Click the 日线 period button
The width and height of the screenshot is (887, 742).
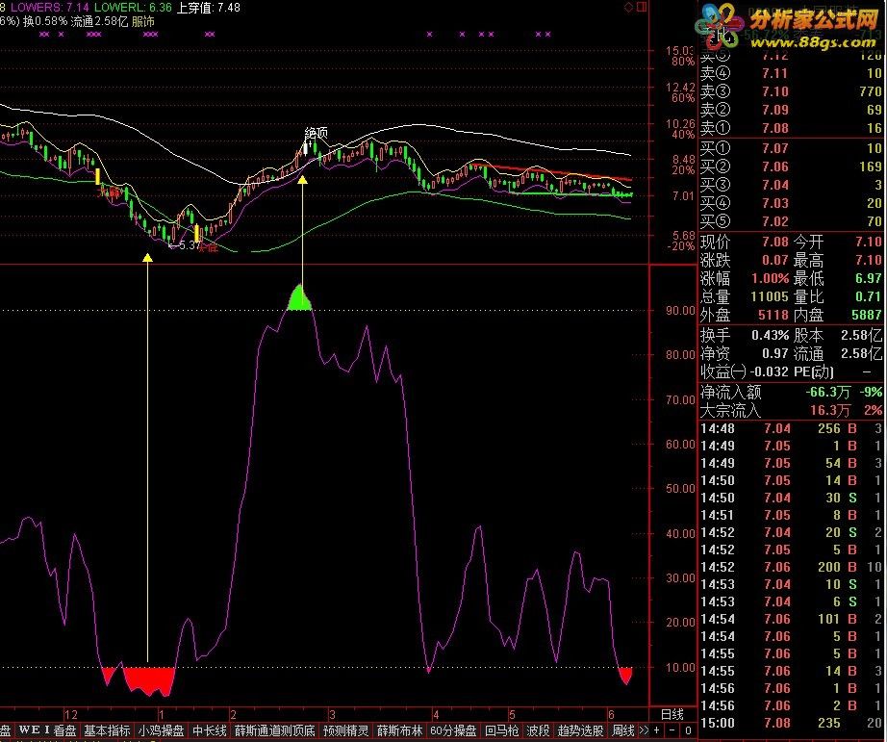tap(672, 714)
